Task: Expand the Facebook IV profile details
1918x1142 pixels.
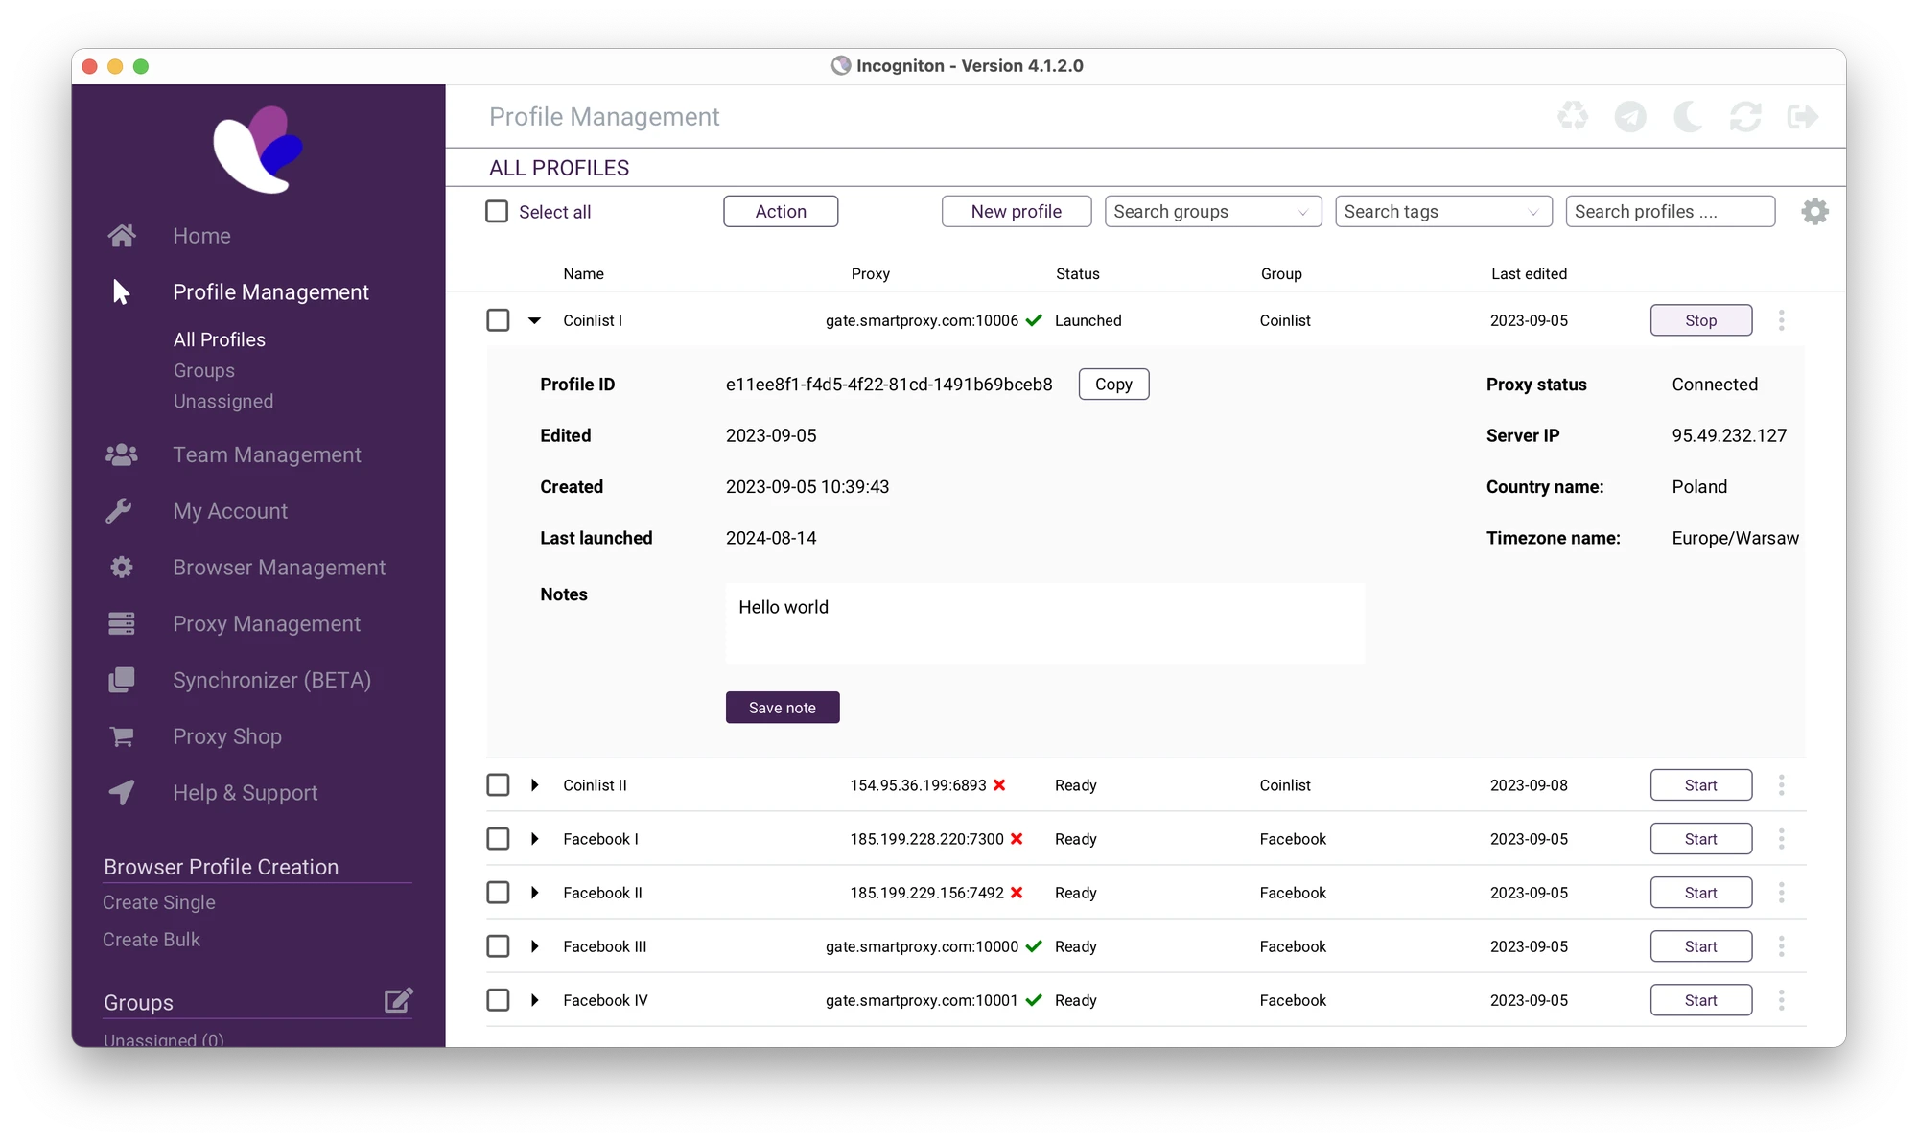Action: (535, 1000)
